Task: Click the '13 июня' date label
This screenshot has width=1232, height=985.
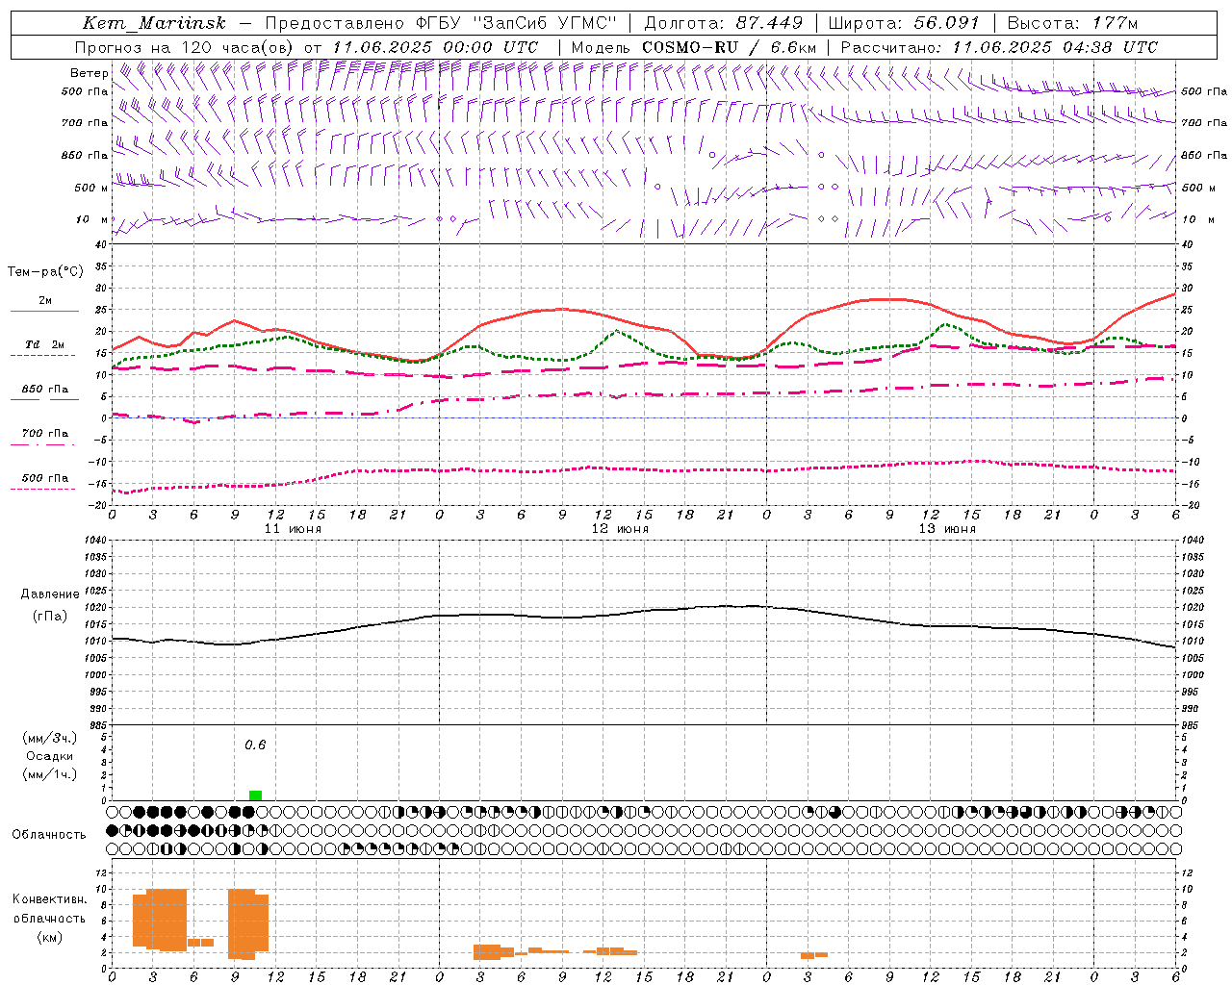Action: [x=947, y=529]
